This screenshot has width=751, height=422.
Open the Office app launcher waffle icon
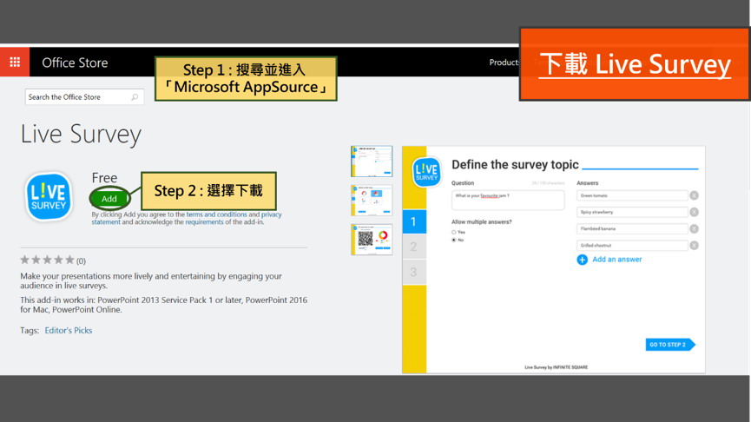pyautogui.click(x=15, y=62)
